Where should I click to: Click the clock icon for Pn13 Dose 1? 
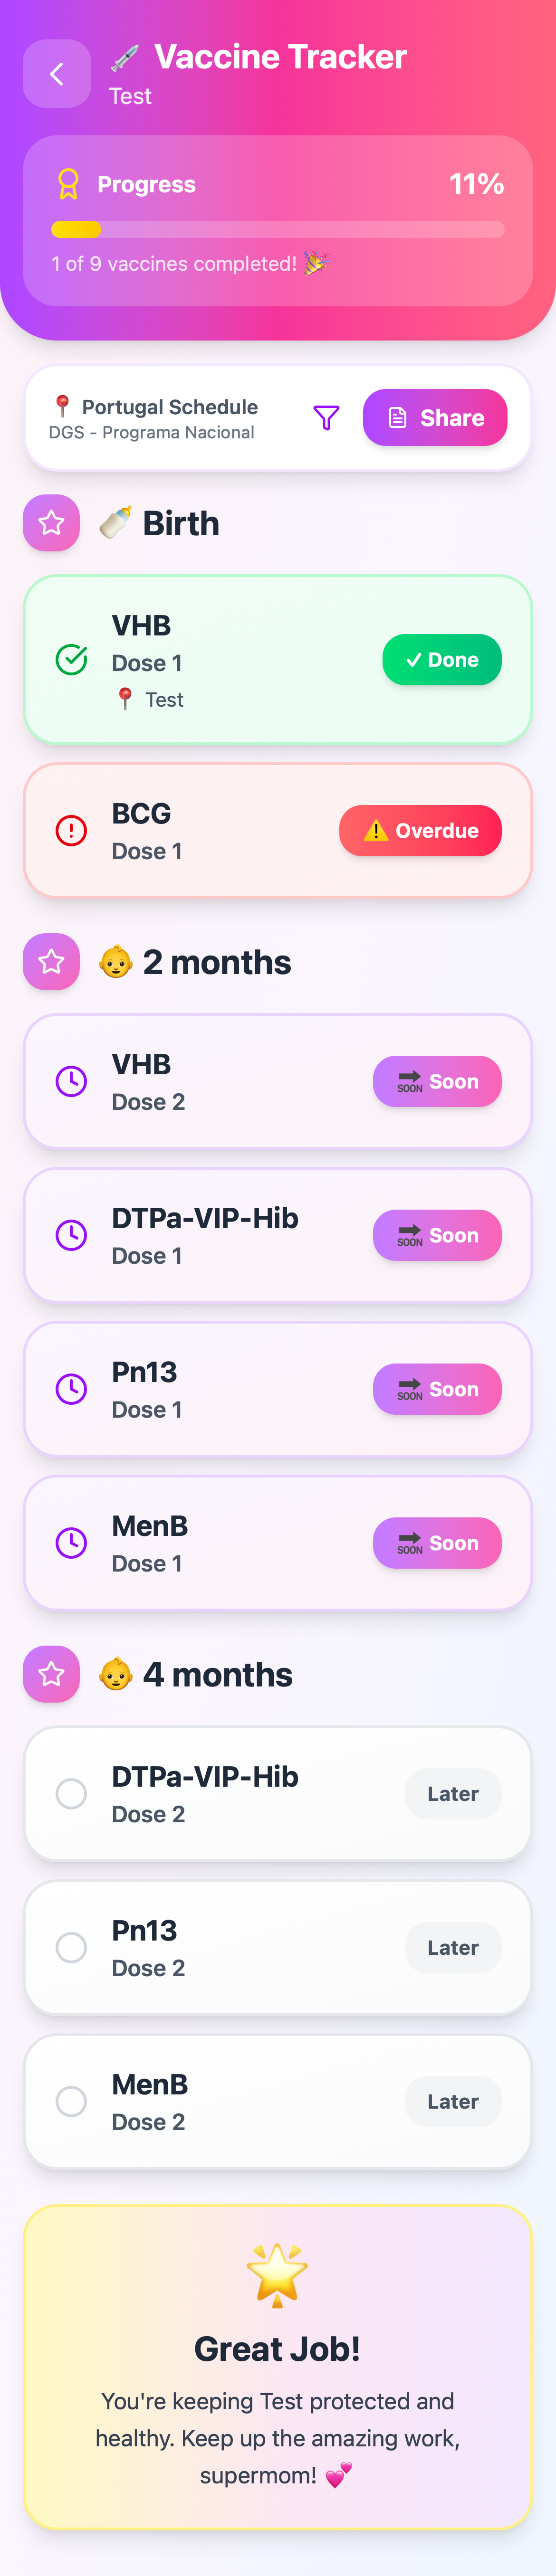tap(71, 1389)
